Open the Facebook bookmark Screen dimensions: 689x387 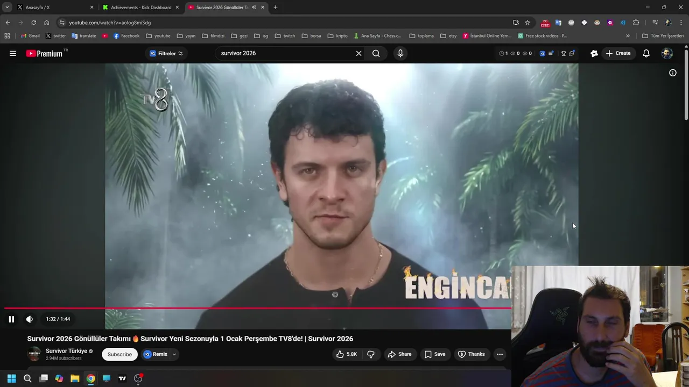click(126, 36)
